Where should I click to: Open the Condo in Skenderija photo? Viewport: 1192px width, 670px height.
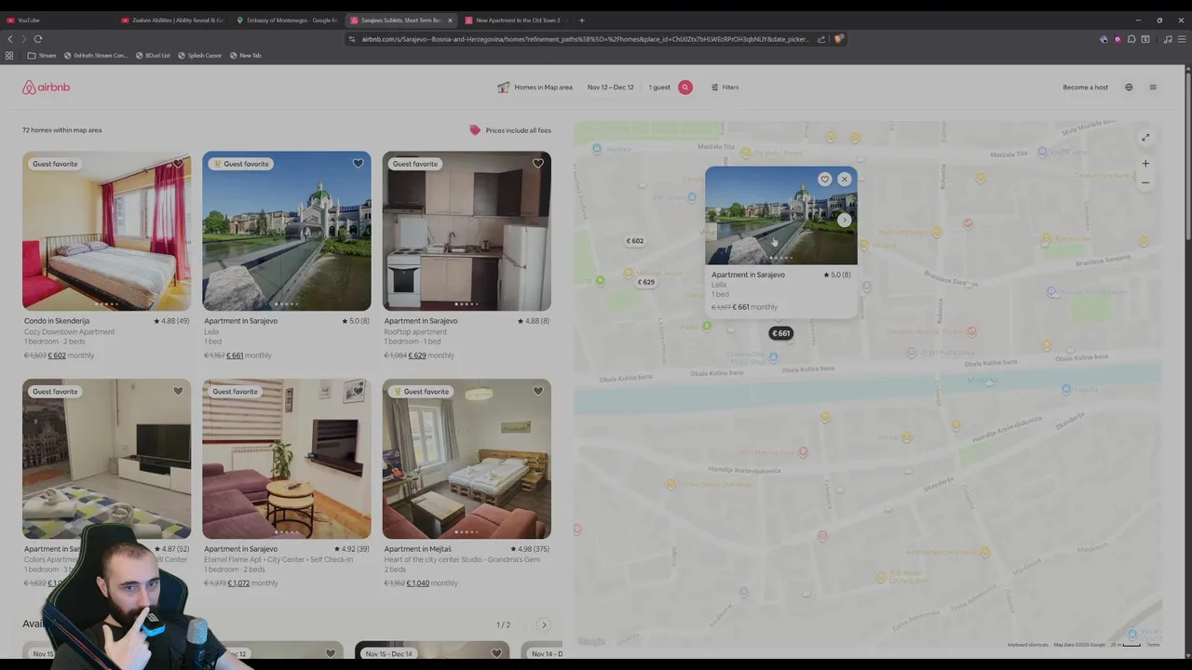point(107,231)
